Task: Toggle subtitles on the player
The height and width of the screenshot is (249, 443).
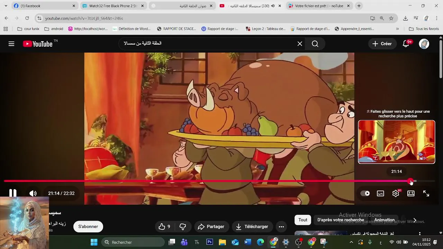Action: coord(380,193)
